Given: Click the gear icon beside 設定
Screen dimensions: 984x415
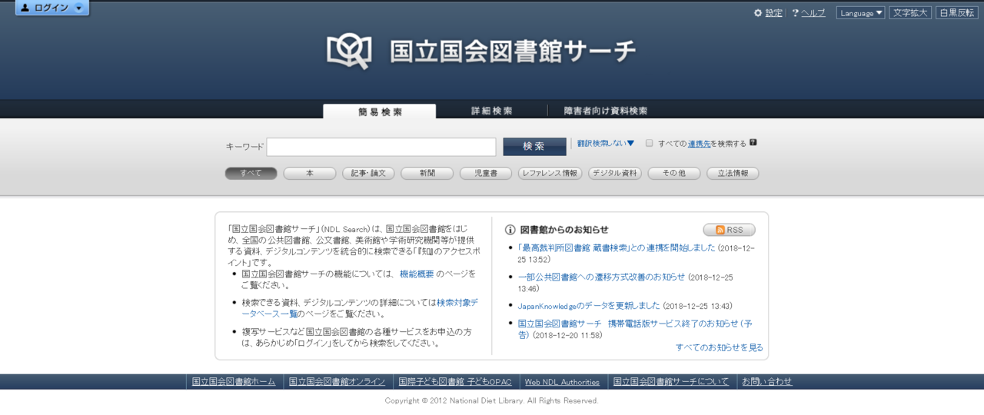Looking at the screenshot, I should coord(758,13).
